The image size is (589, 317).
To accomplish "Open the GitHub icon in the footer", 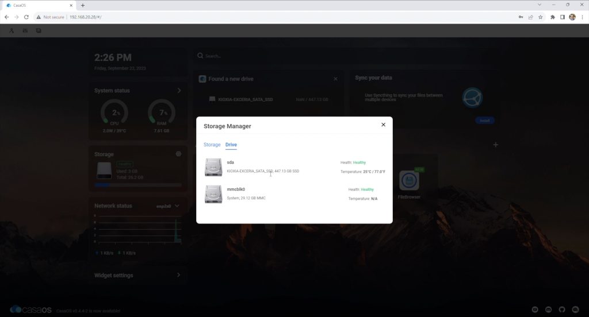I will coord(561,310).
